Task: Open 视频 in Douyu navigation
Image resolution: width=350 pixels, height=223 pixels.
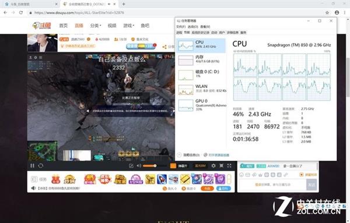Action: point(112,26)
